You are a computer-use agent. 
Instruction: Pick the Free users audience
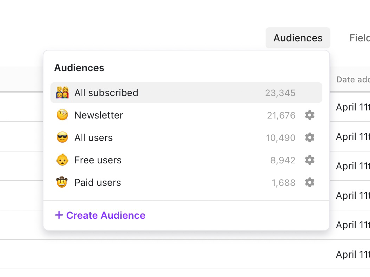98,160
